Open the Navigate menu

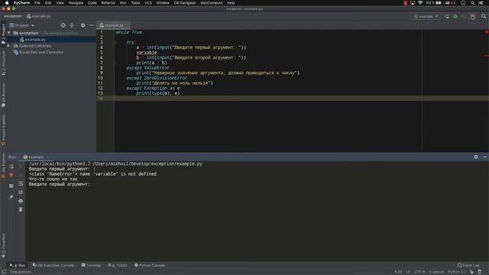tap(76, 3)
